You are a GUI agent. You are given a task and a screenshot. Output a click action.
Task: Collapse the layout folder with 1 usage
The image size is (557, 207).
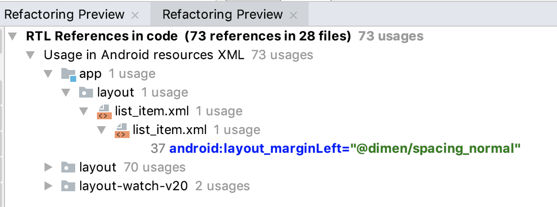point(66,93)
